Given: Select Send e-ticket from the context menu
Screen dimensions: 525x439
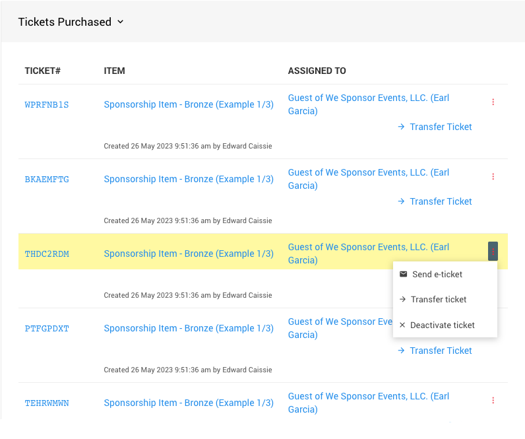Looking at the screenshot, I should click(x=437, y=274).
